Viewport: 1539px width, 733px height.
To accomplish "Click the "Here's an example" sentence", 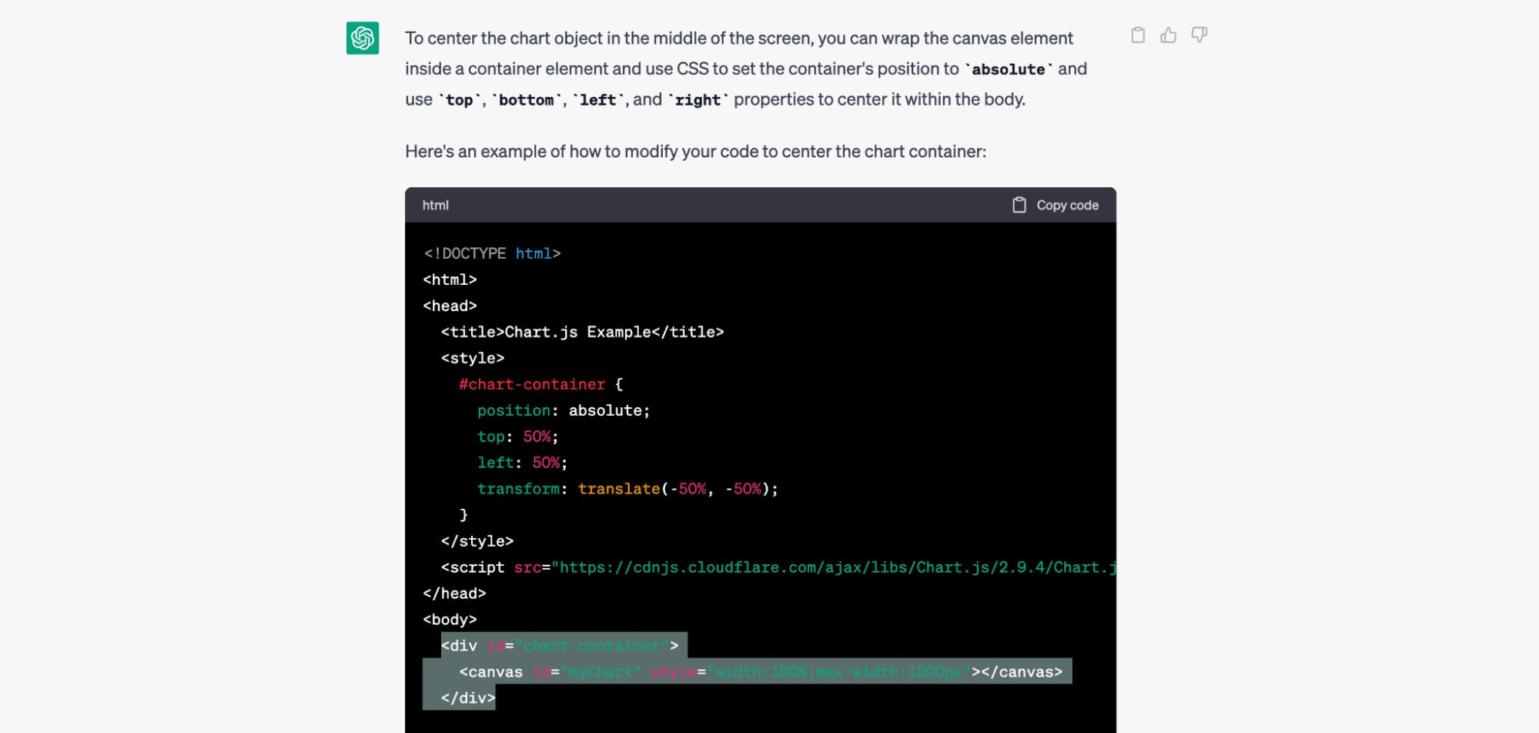I will [695, 152].
